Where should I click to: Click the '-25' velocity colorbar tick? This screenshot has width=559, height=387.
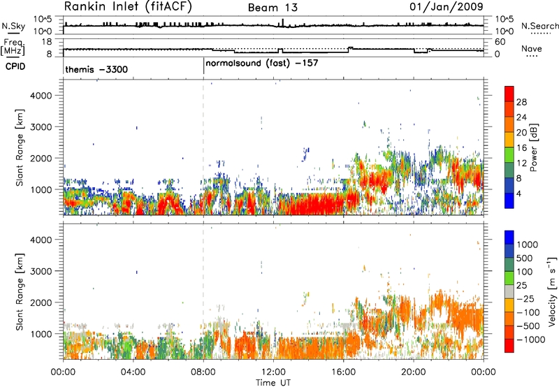[525, 298]
